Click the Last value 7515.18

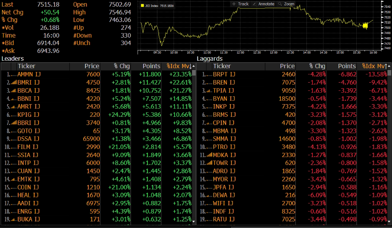pos(48,4)
